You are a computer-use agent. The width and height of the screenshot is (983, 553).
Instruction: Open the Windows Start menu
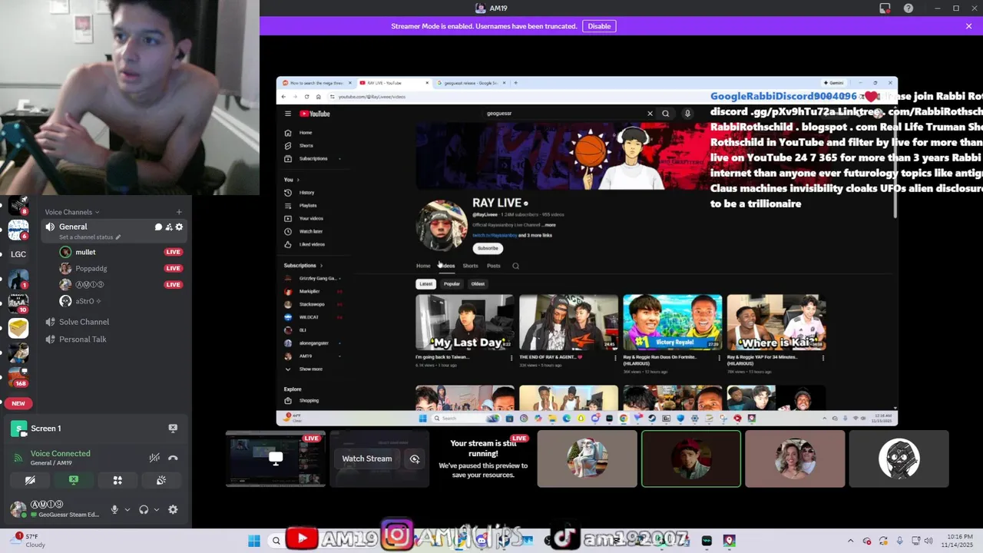pos(254,541)
